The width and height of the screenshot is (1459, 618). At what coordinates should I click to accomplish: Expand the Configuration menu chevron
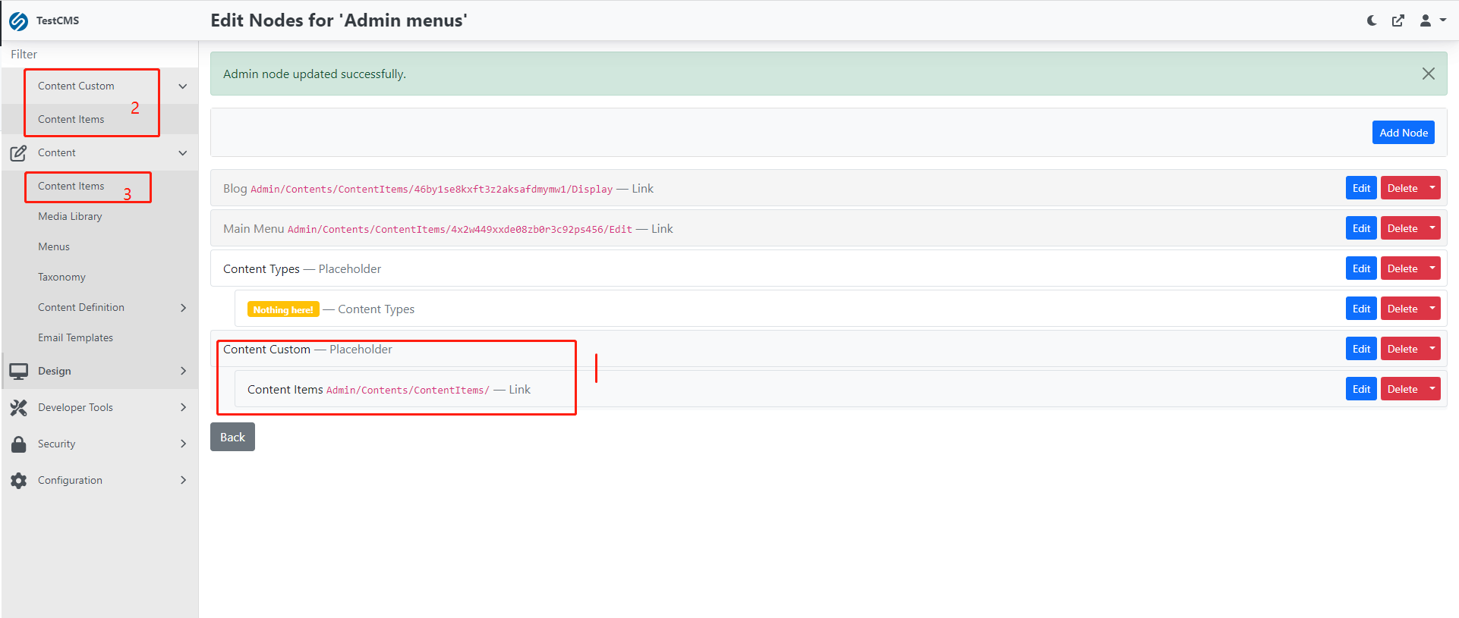tap(183, 480)
